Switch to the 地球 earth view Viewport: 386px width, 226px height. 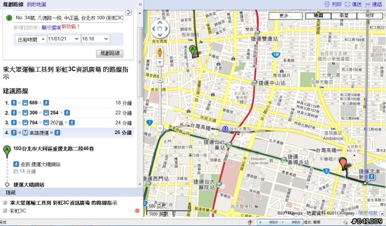click(x=369, y=16)
